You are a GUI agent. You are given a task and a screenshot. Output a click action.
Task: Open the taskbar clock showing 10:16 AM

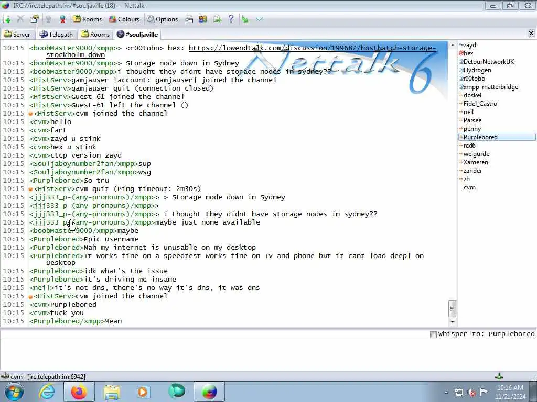(510, 392)
